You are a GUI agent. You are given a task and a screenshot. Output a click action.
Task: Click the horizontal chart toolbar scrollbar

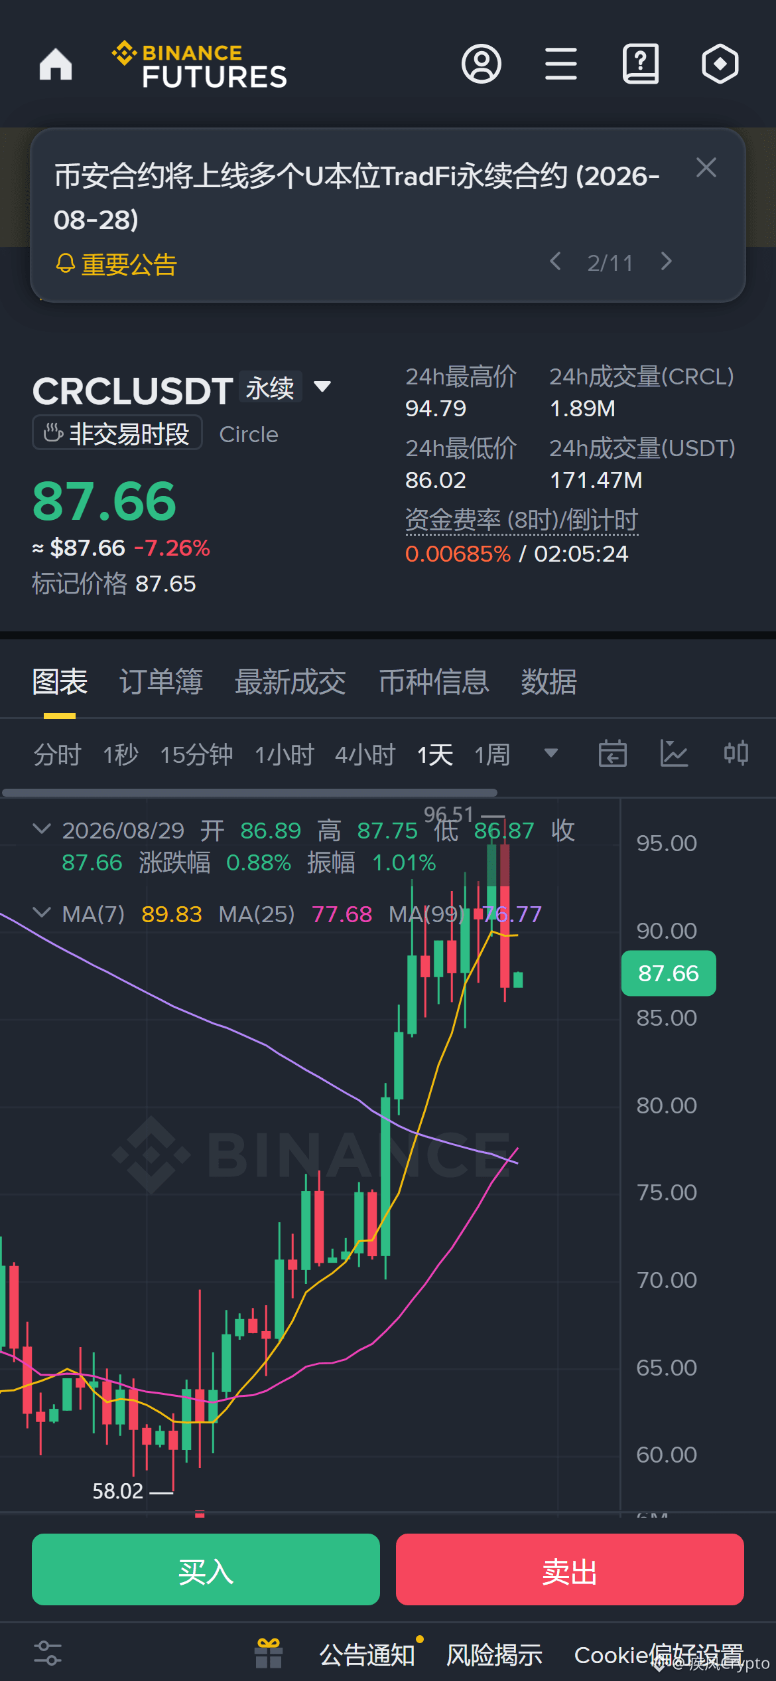pyautogui.click(x=250, y=793)
